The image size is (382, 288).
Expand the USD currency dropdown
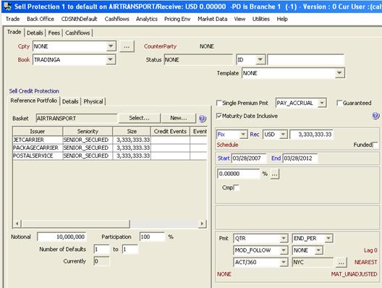pyautogui.click(x=283, y=135)
